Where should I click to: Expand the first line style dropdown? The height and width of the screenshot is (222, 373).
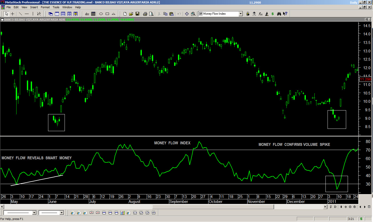tap(34, 213)
